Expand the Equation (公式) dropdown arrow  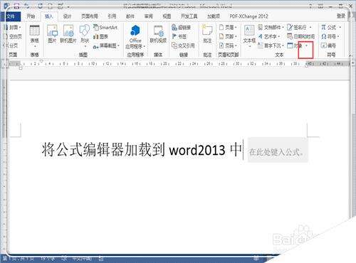click(x=340, y=28)
